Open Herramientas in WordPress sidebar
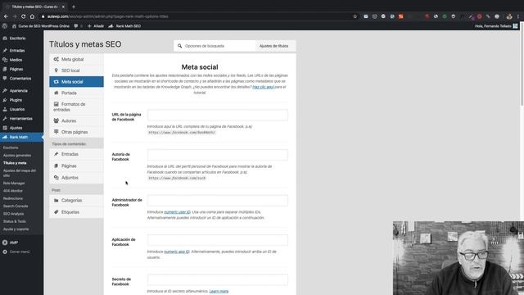Viewport: 524px width, 295px height. click(21, 119)
